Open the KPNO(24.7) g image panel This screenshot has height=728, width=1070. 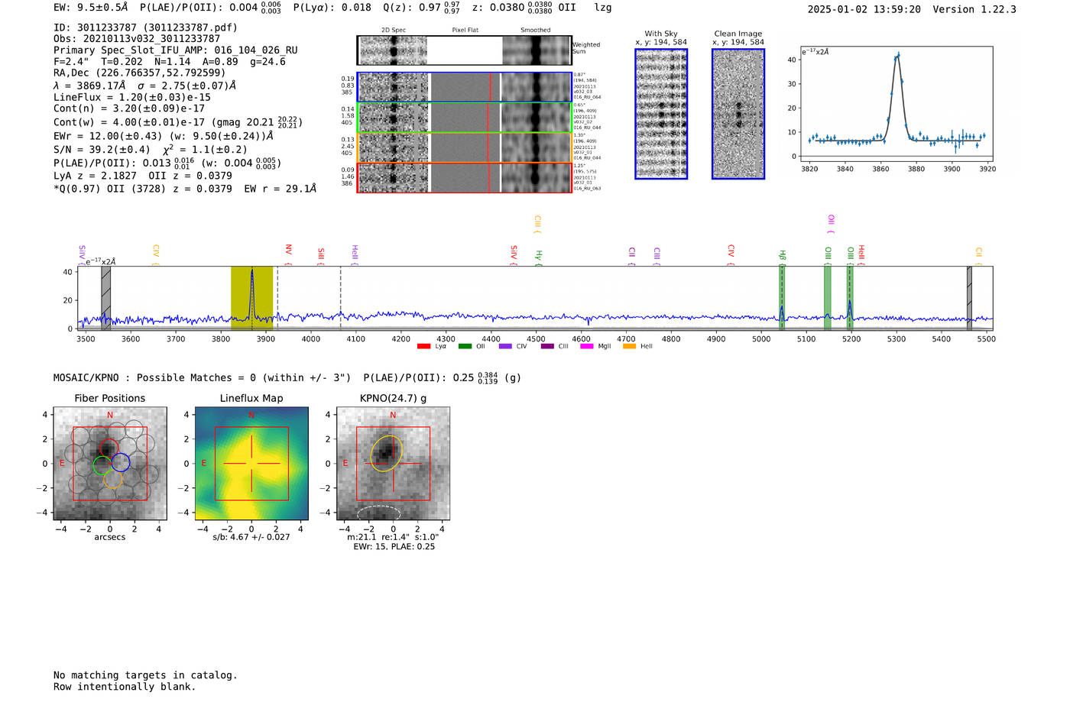pos(393,464)
